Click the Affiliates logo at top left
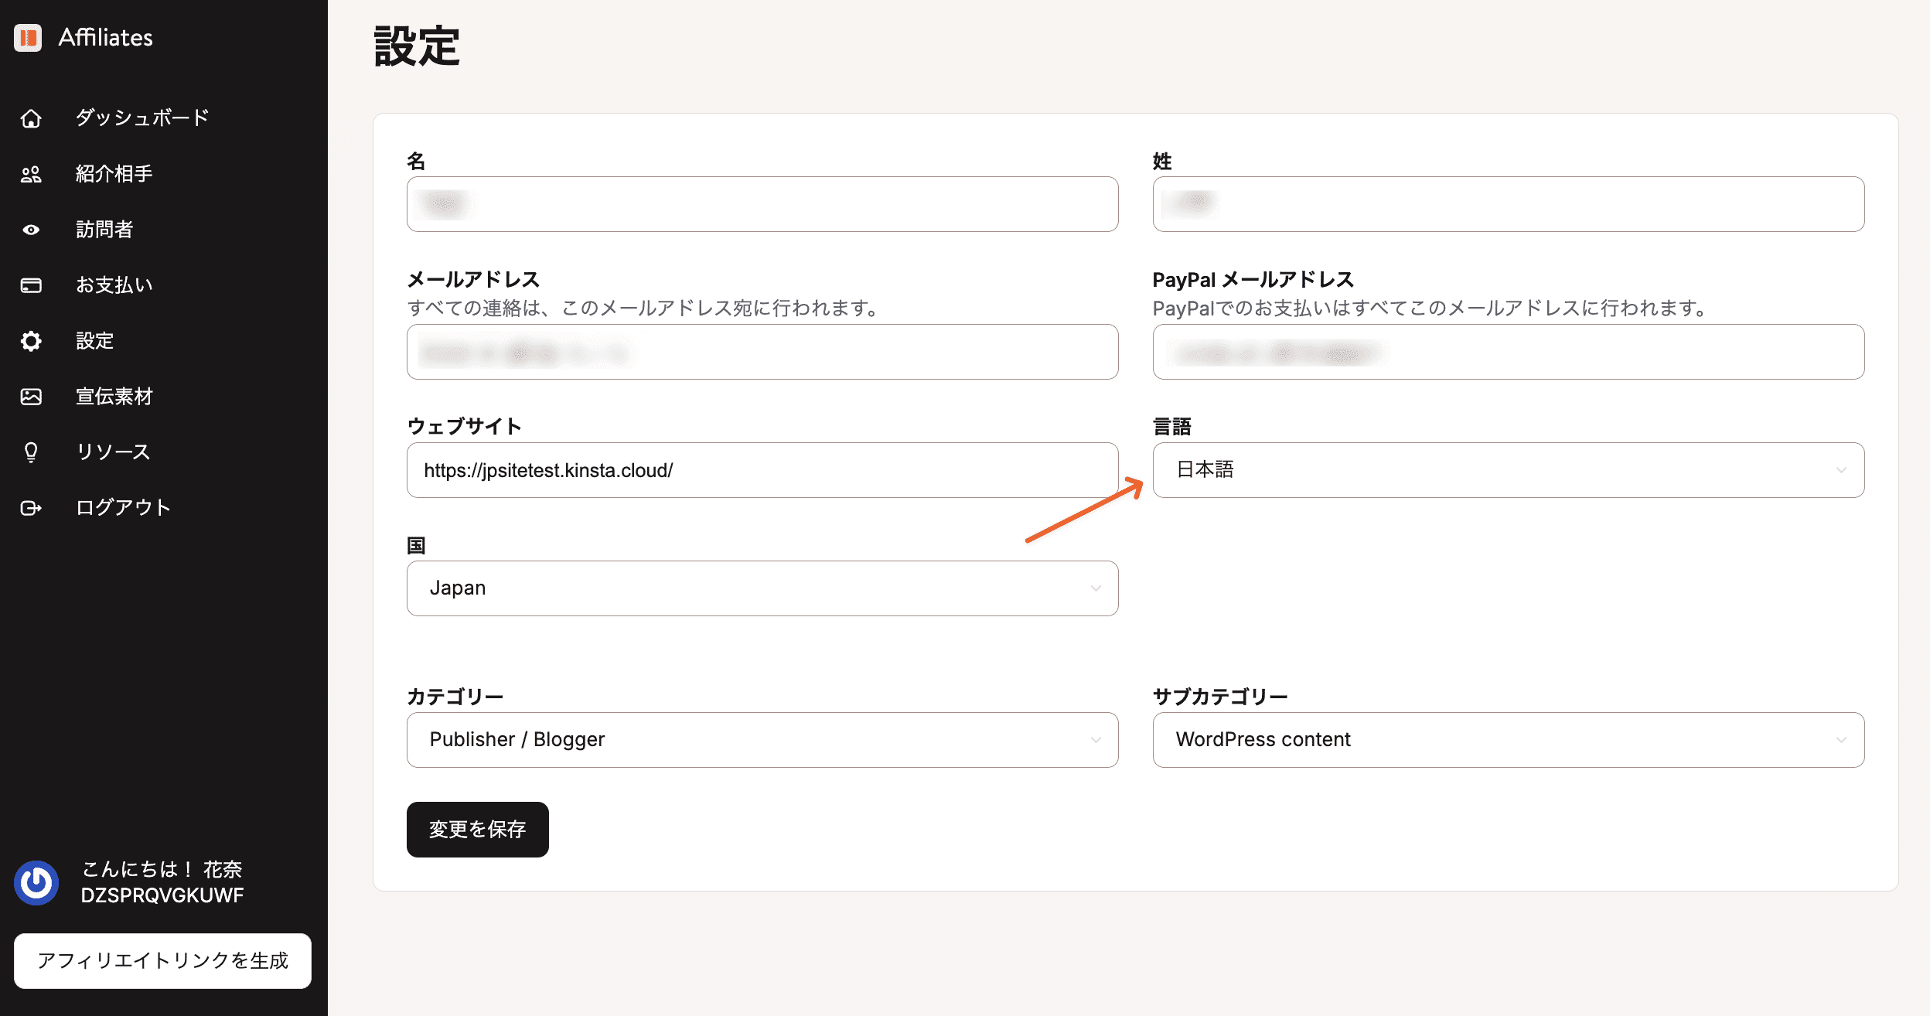 pos(85,37)
